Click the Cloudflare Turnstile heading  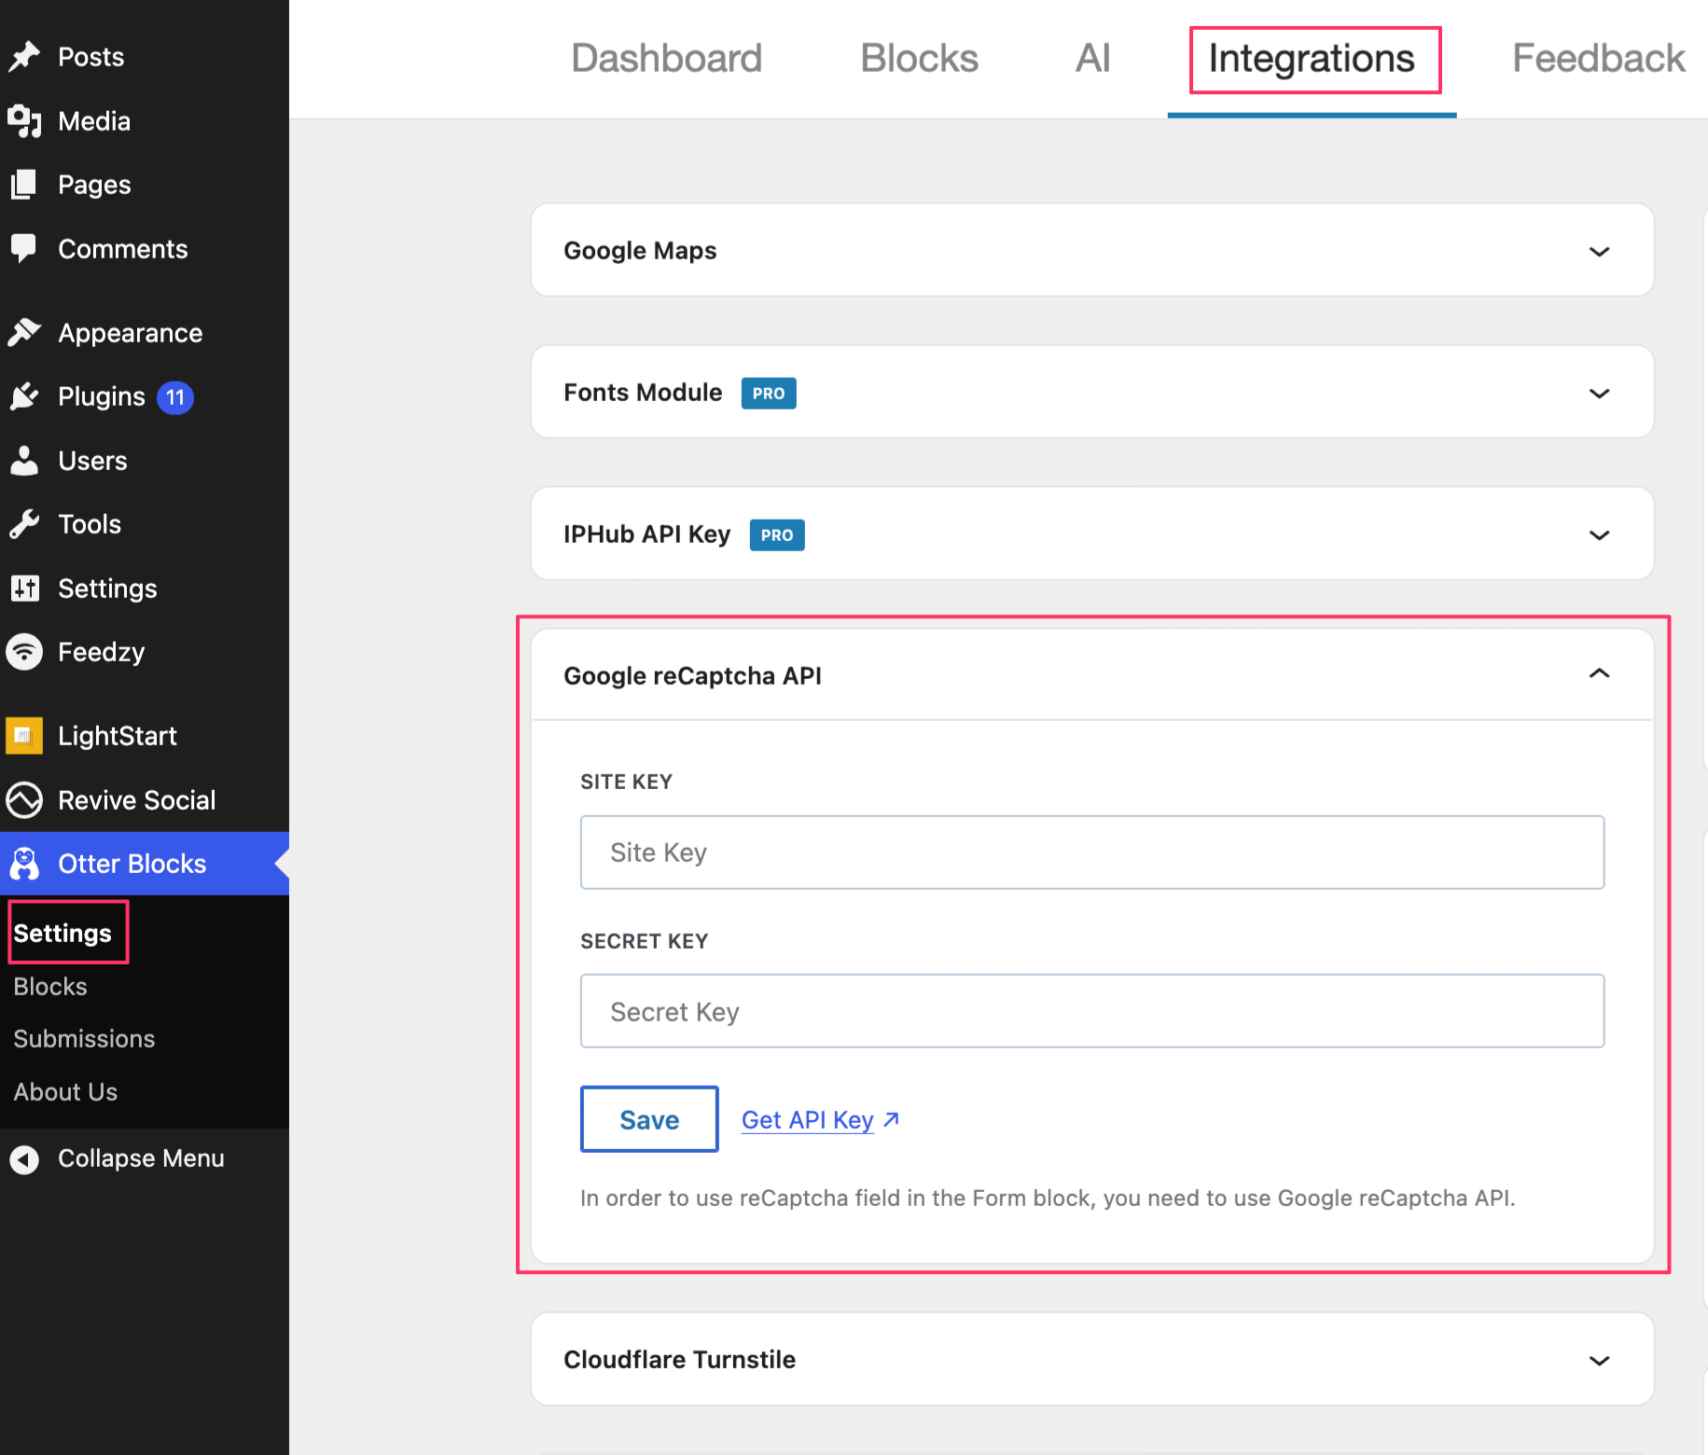[x=680, y=1360]
